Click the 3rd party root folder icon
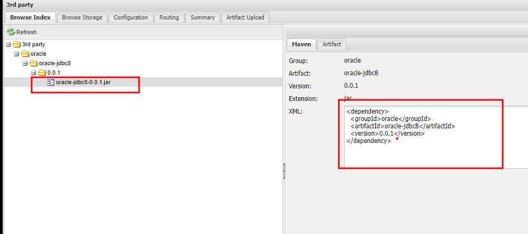This screenshot has height=234, width=528. click(x=17, y=44)
